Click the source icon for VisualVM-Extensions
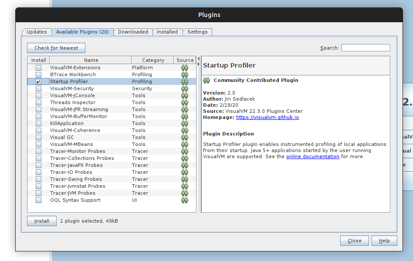413x261 pixels. click(185, 68)
